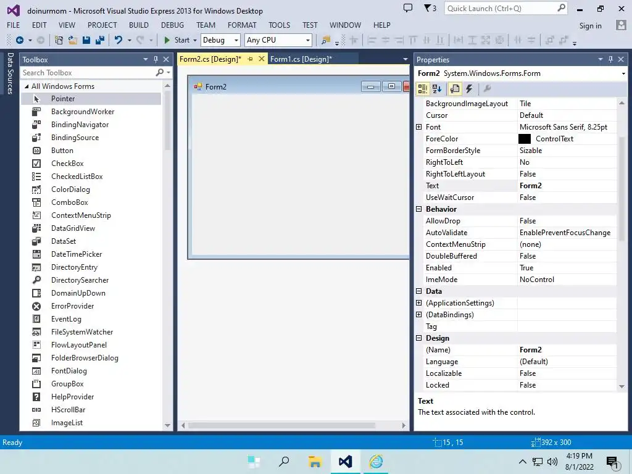
Task: Click the Sign in link
Action: 590,26
